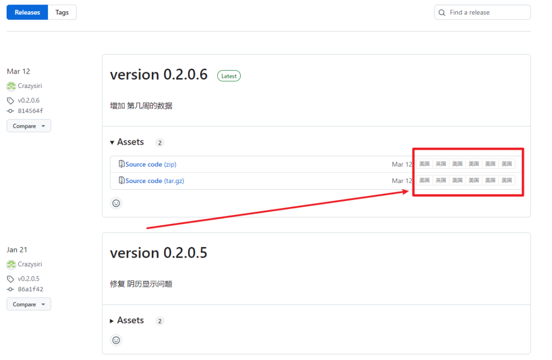This screenshot has height=360, width=552.
Task: Click the tag icon next to v0.2.0.6
Action: click(x=11, y=101)
